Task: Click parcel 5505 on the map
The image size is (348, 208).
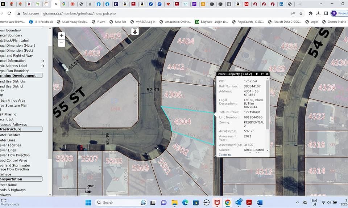Action: 114,161
